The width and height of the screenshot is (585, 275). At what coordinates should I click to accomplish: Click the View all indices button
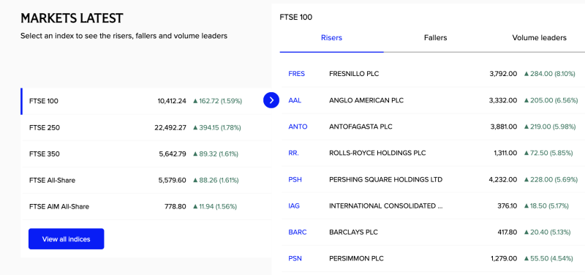67,239
